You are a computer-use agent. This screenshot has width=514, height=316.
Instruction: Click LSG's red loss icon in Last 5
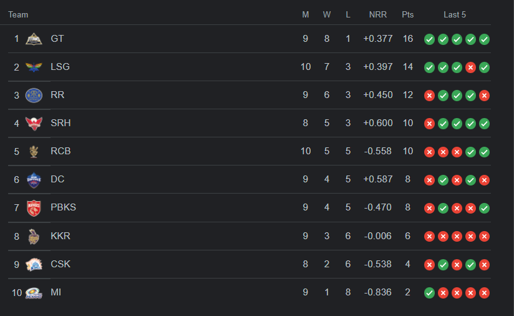(x=470, y=67)
